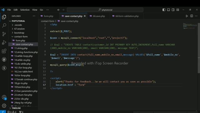This screenshot has width=200, height=113.
Task: Click contact-form in the breadcrumb
Action: pos(47,21)
